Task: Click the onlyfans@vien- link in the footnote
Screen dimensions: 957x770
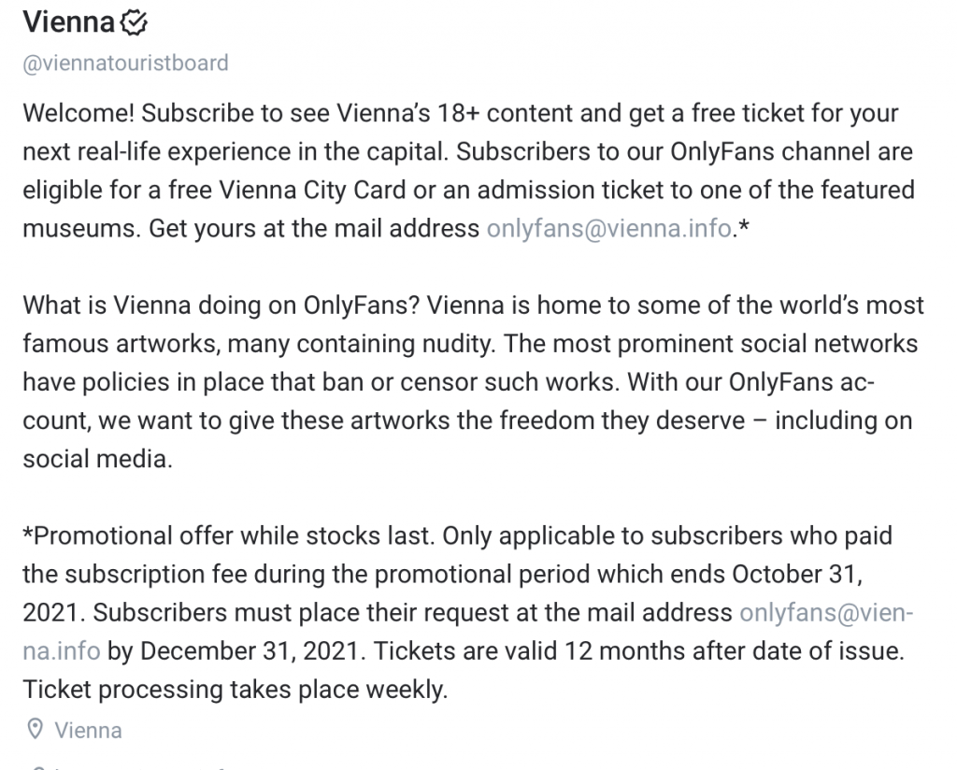Action: coord(826,613)
